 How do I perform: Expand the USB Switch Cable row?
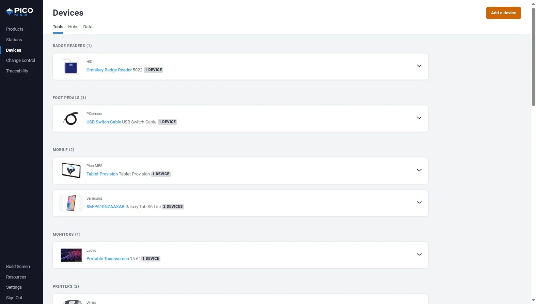tap(419, 118)
